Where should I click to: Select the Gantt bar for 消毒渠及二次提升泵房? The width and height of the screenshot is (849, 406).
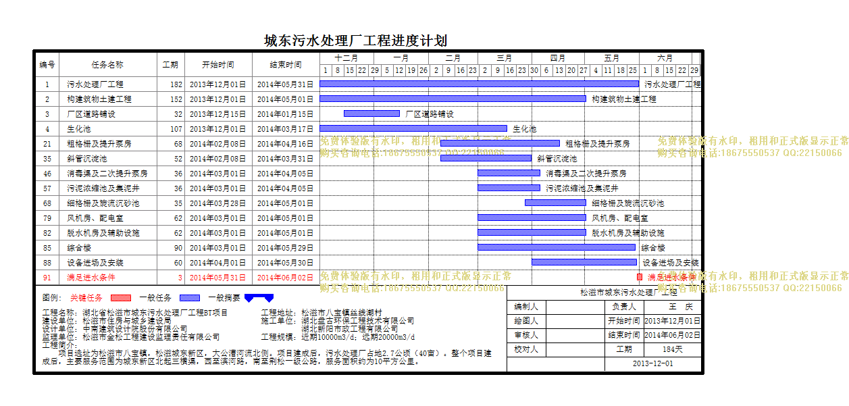pyautogui.click(x=509, y=173)
